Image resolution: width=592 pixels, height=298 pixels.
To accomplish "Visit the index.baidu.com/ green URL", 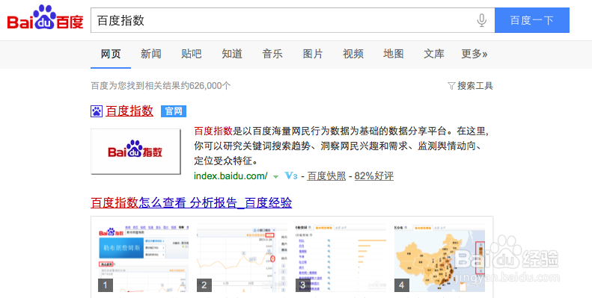I will click(x=231, y=176).
